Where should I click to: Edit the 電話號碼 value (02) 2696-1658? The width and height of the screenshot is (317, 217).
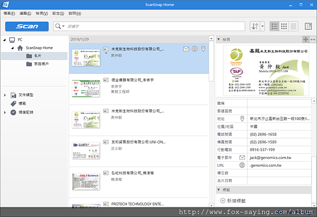pyautogui.click(x=279, y=134)
